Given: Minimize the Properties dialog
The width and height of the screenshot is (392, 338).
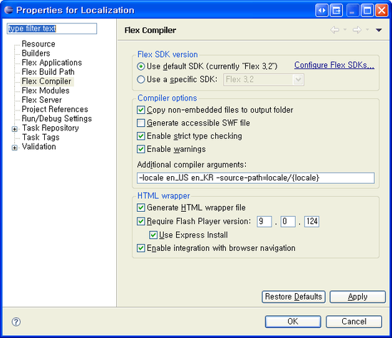Looking at the screenshot, I should [x=353, y=11].
